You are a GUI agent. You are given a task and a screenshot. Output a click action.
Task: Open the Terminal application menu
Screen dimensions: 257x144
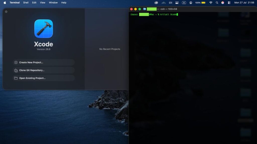click(15, 2)
